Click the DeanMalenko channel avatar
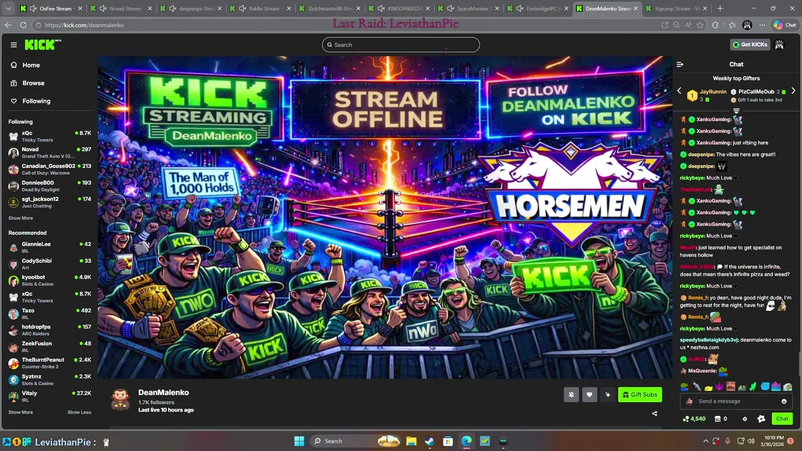 tap(120, 399)
